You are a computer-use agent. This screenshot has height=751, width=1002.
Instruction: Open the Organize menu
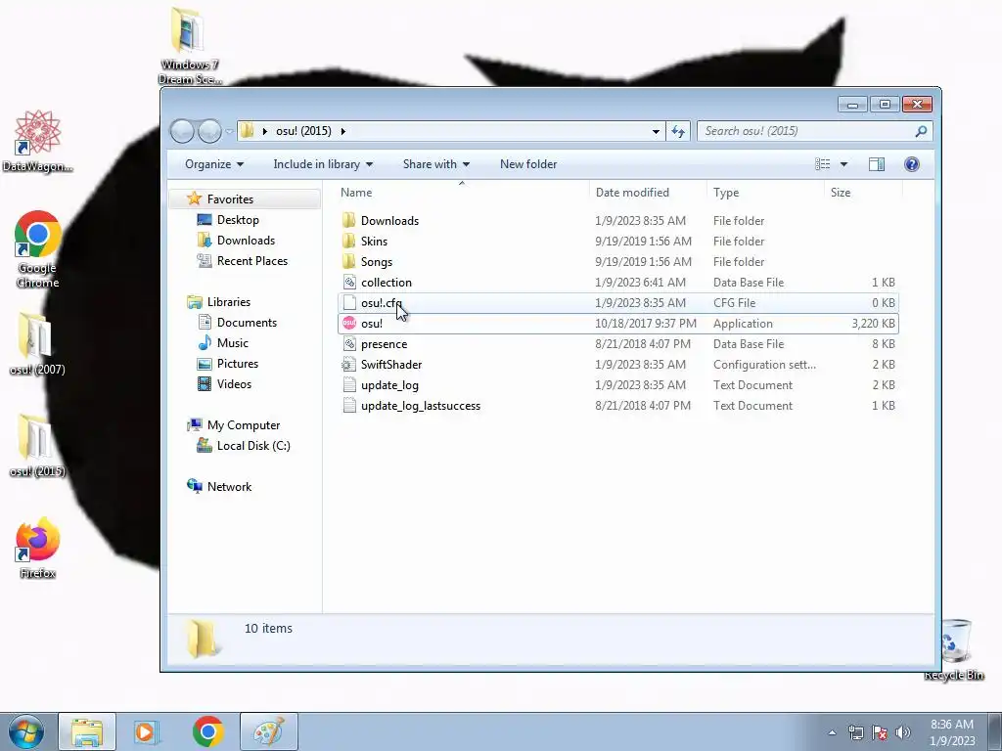click(214, 164)
